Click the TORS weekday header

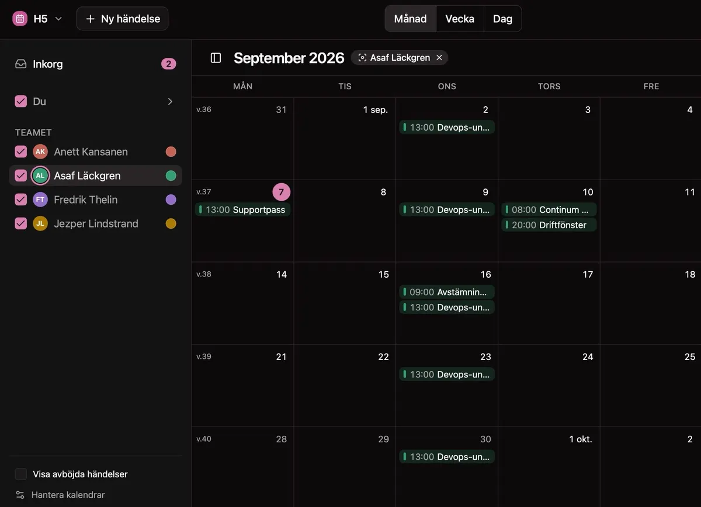point(549,86)
